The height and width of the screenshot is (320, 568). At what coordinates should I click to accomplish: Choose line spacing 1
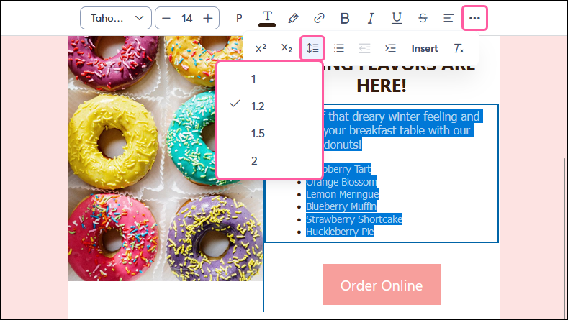coord(270,78)
